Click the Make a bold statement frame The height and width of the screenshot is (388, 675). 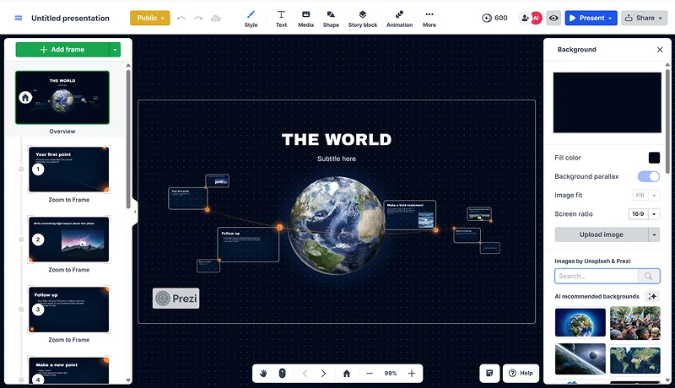tap(410, 215)
